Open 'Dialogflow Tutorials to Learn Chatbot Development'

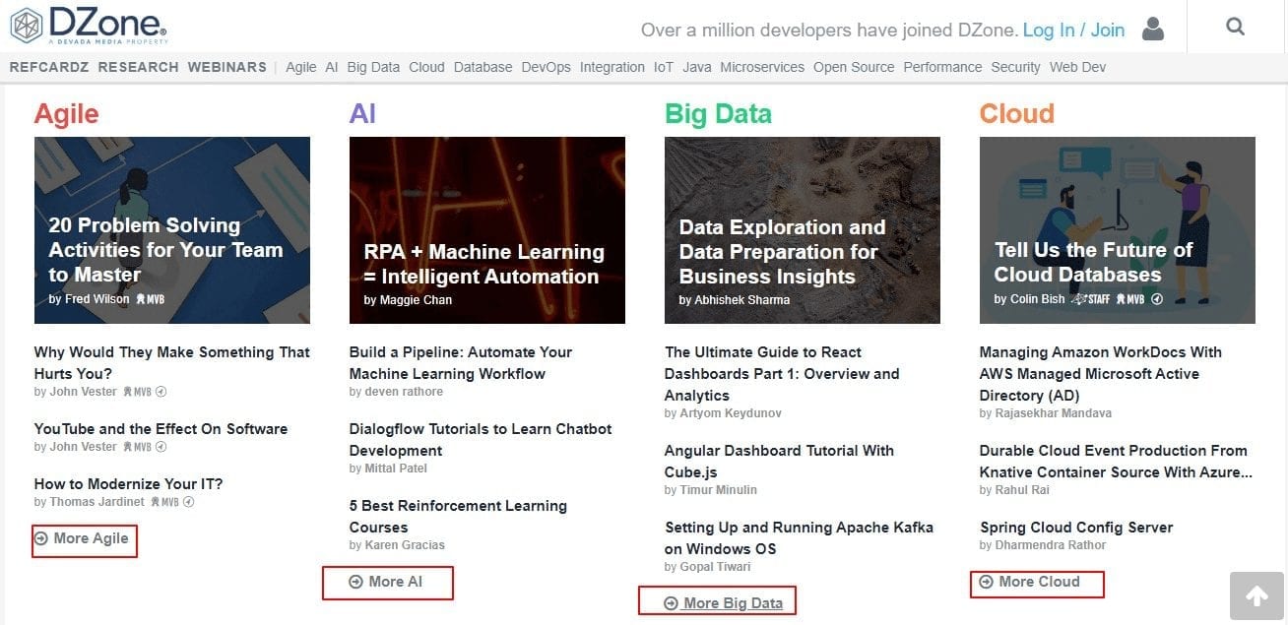click(x=481, y=440)
